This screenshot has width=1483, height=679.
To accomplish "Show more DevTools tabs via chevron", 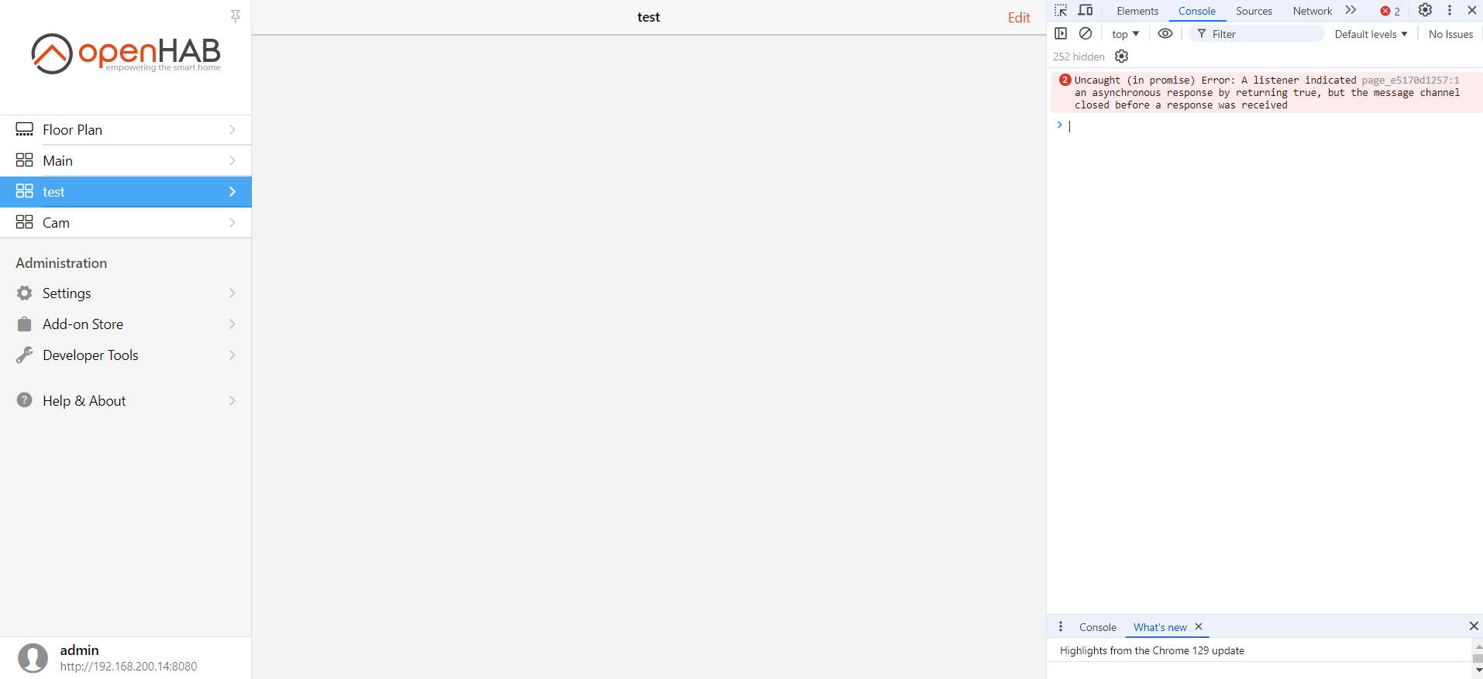I will [1351, 11].
